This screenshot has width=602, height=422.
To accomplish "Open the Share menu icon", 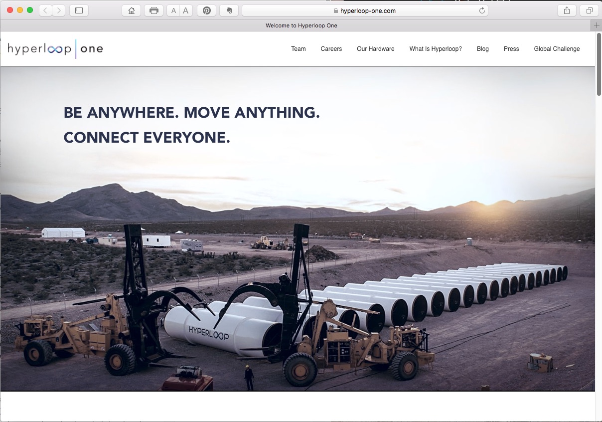I will tap(567, 10).
